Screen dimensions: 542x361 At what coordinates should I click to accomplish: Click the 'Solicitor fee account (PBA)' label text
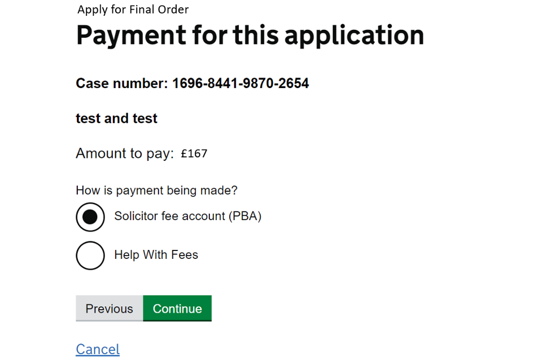pyautogui.click(x=187, y=216)
